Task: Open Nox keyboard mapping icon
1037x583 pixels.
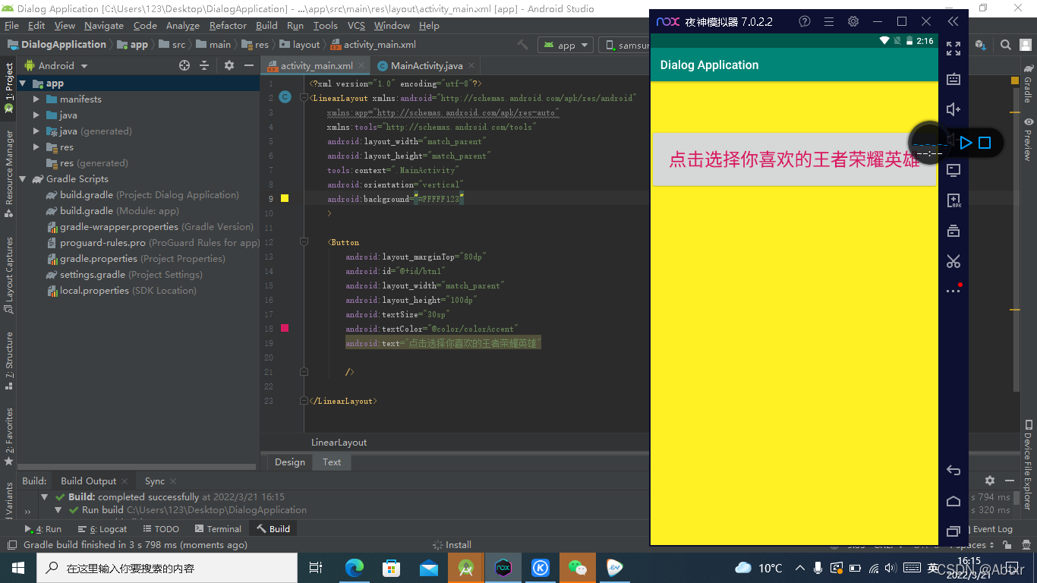Action: click(x=953, y=80)
